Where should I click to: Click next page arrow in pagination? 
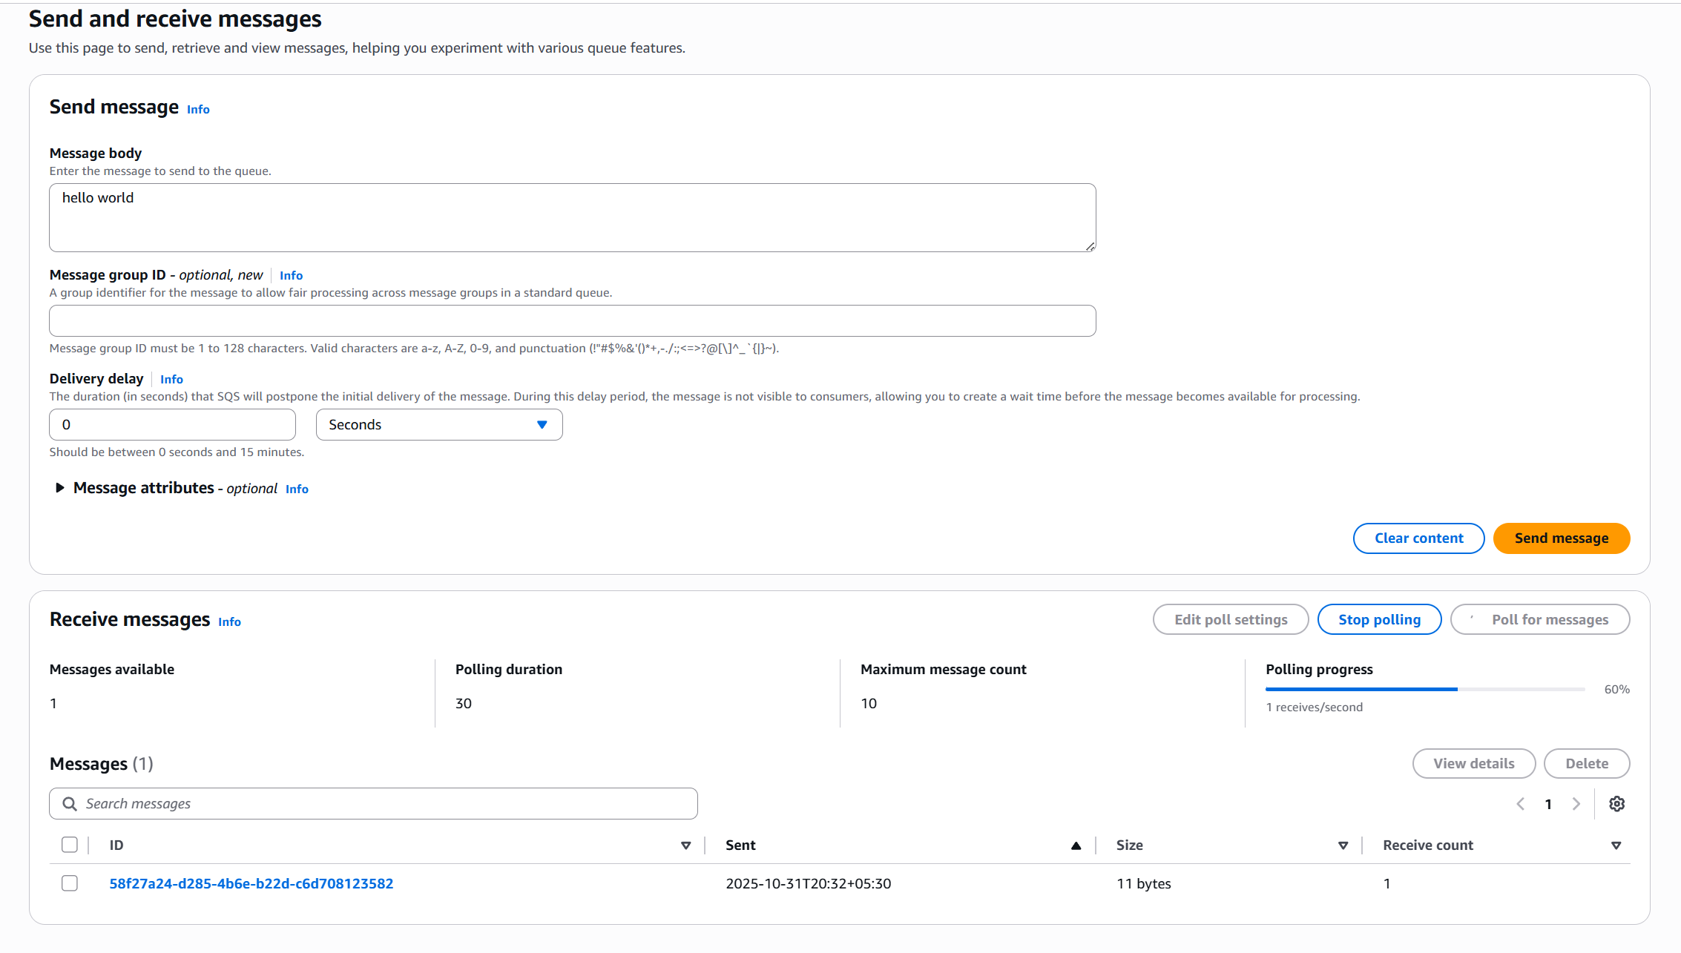1576,804
